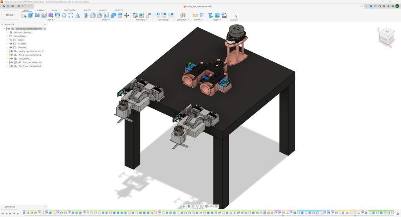Select the Mirror tool in Create
Viewport: 401px width, 217px height.
pyautogui.click(x=78, y=15)
